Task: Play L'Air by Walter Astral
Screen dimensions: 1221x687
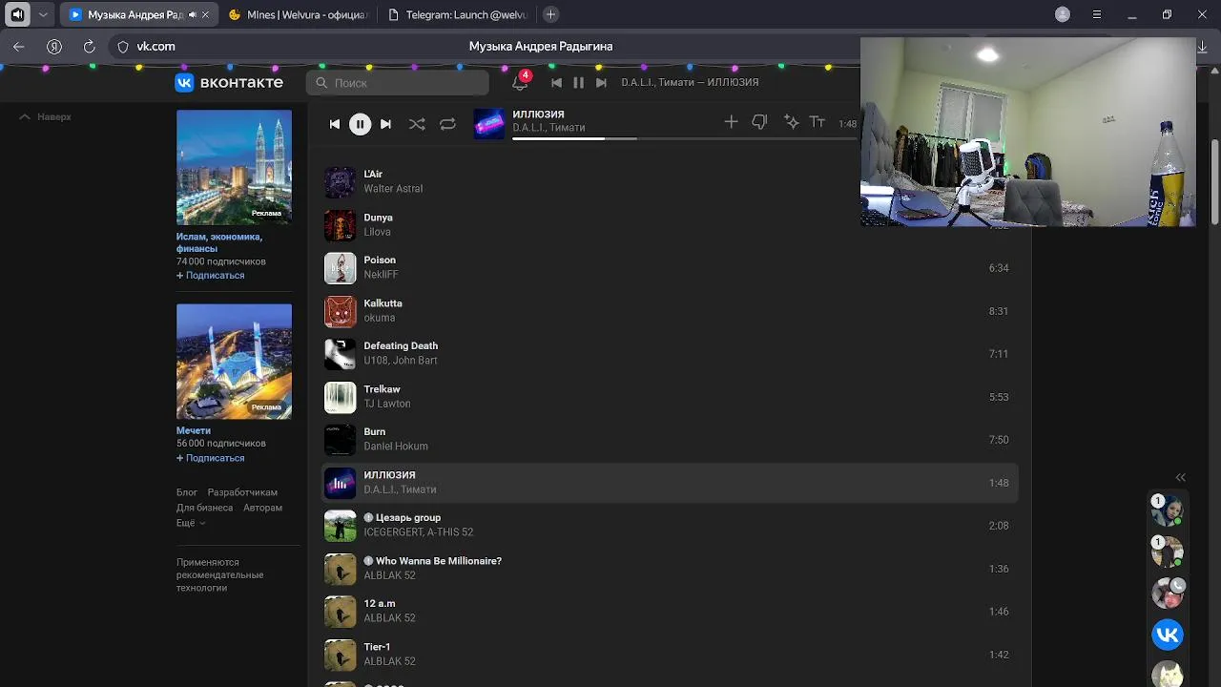Action: (341, 181)
